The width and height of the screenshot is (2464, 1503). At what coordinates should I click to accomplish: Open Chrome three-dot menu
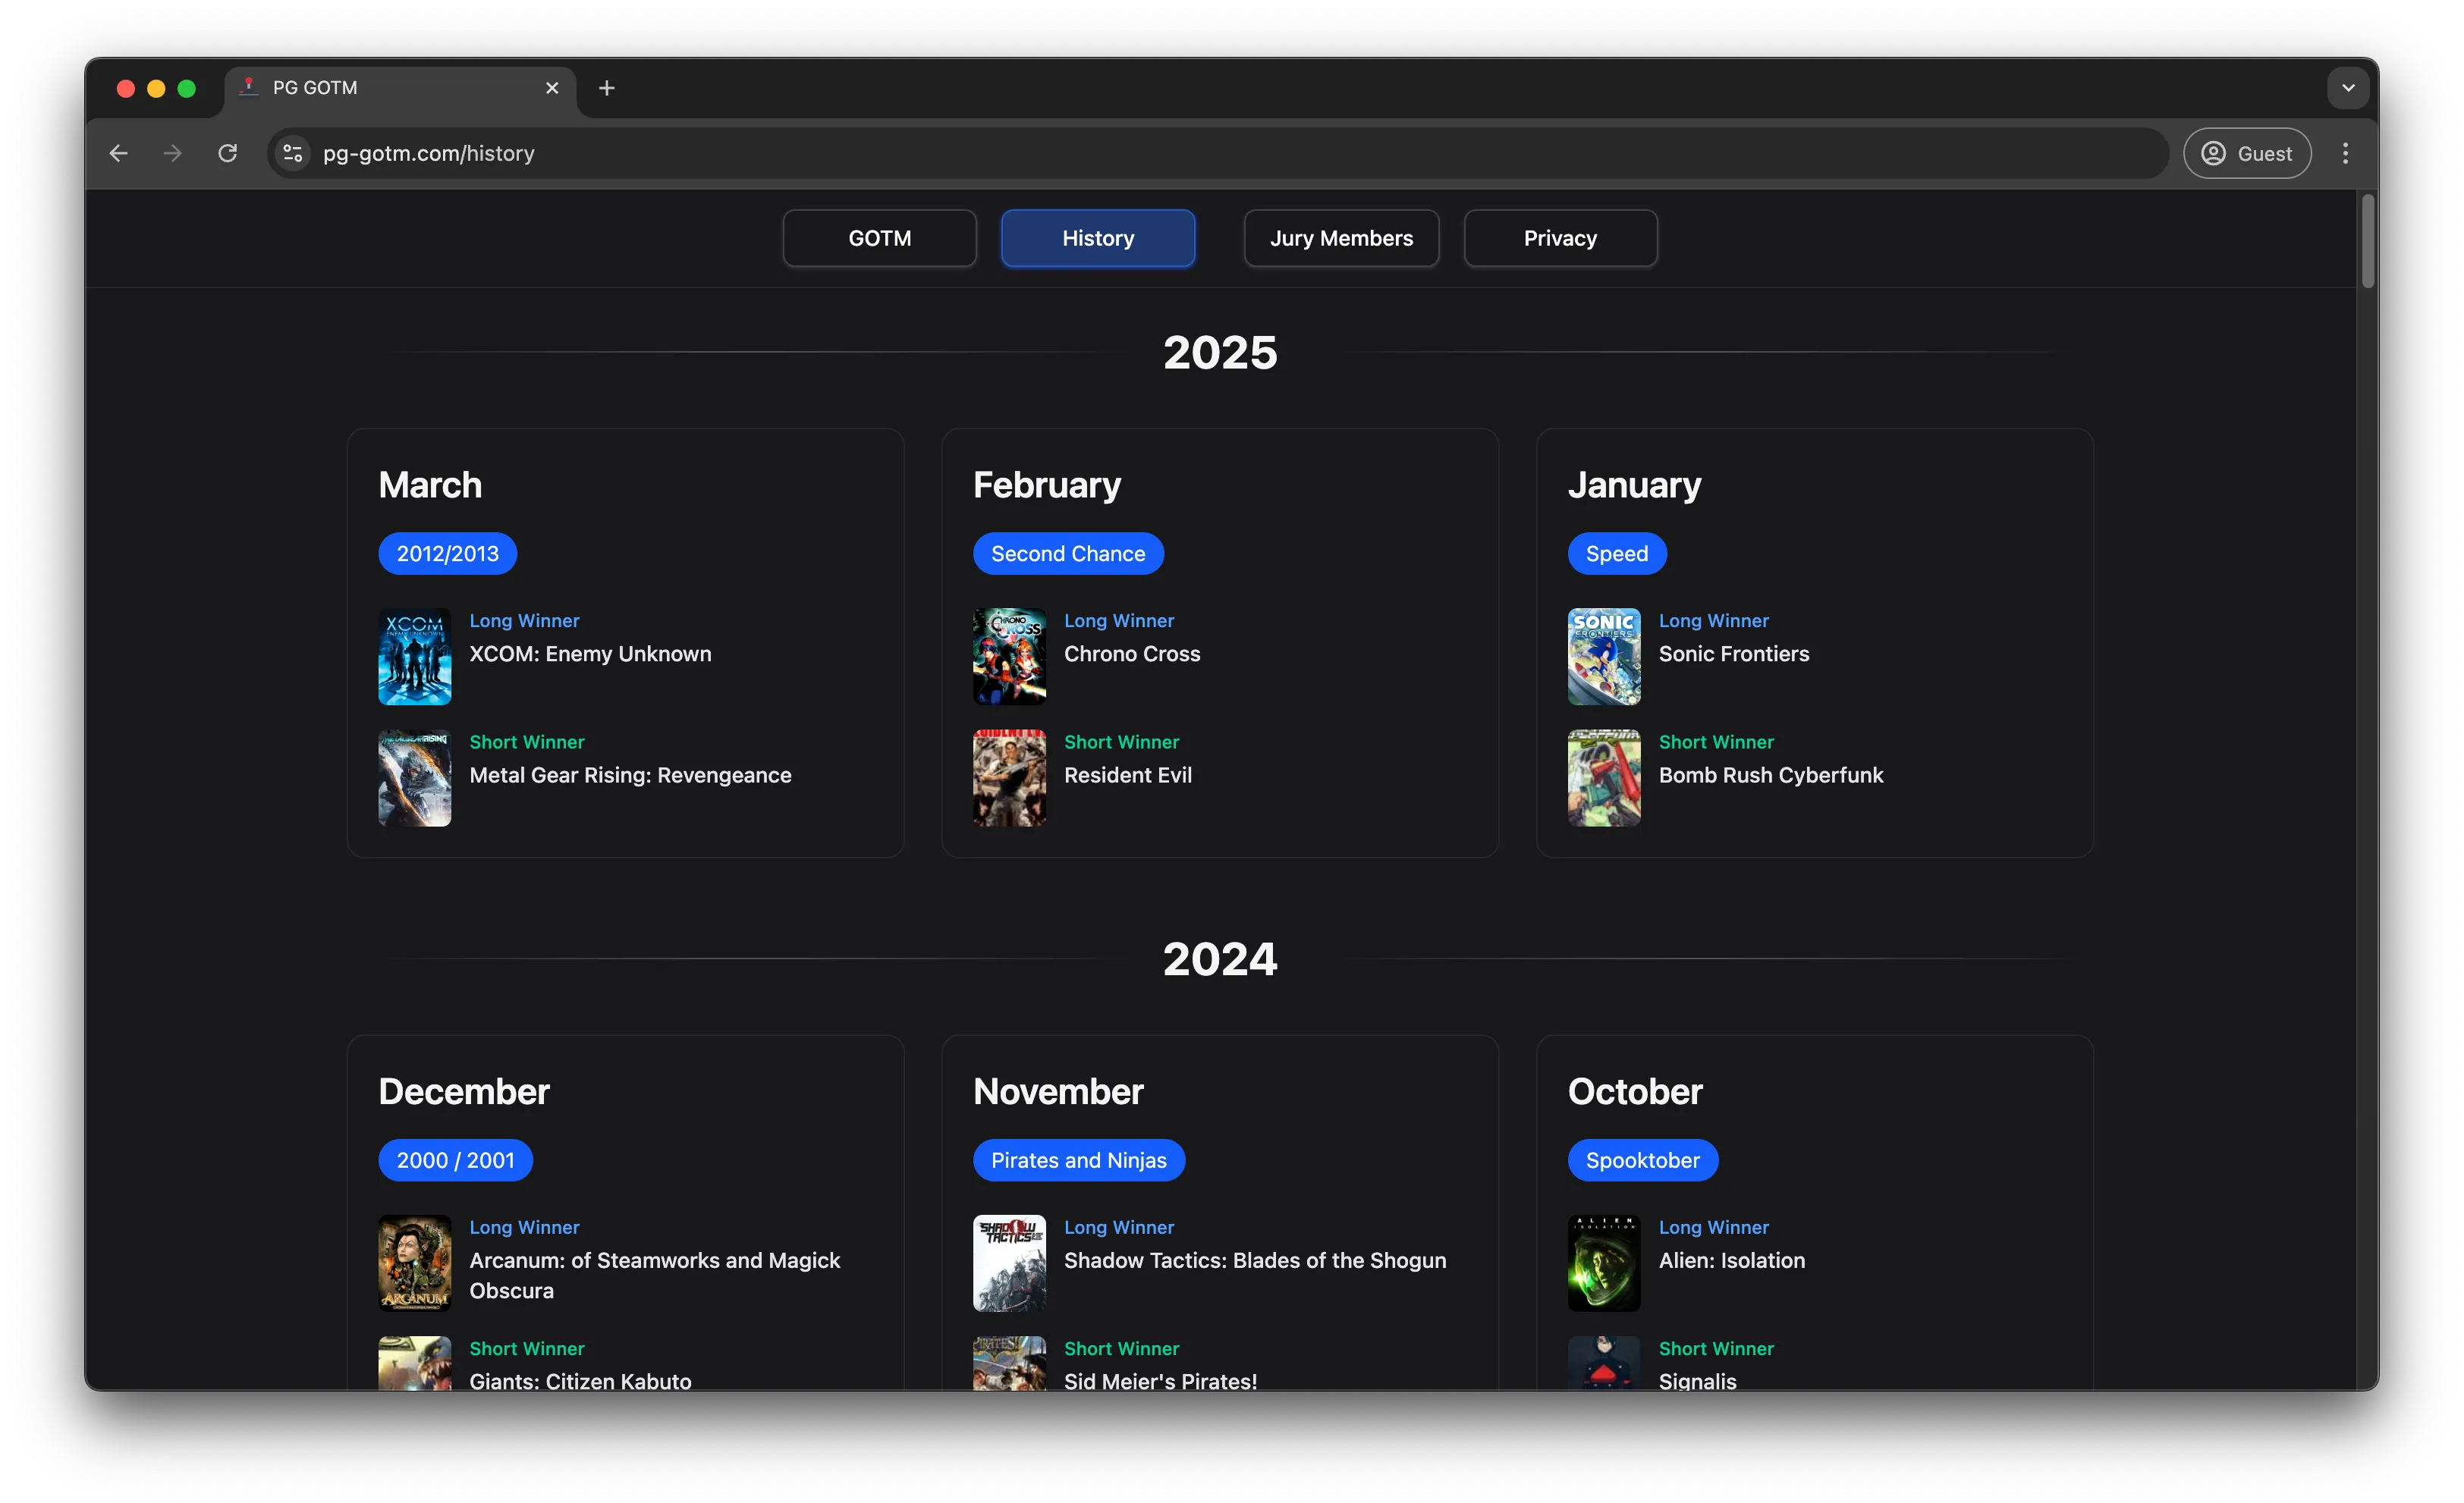tap(2345, 153)
